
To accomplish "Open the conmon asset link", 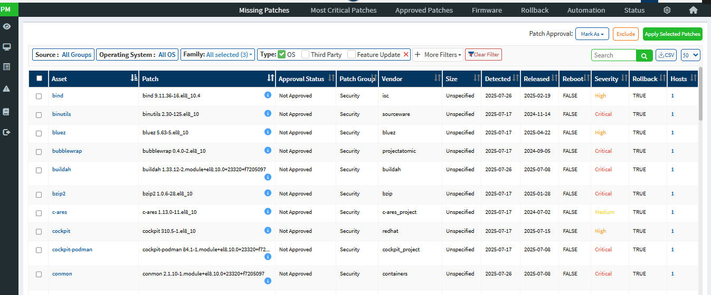I will [x=62, y=274].
